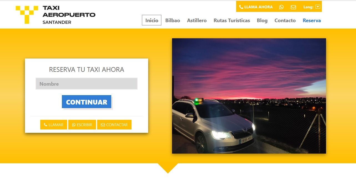
Task: Click the blue Reserva link
Action: [312, 21]
